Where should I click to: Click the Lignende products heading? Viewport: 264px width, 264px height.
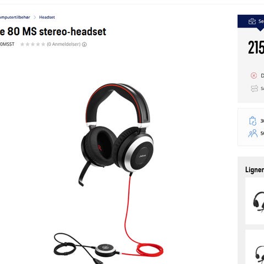point(255,170)
